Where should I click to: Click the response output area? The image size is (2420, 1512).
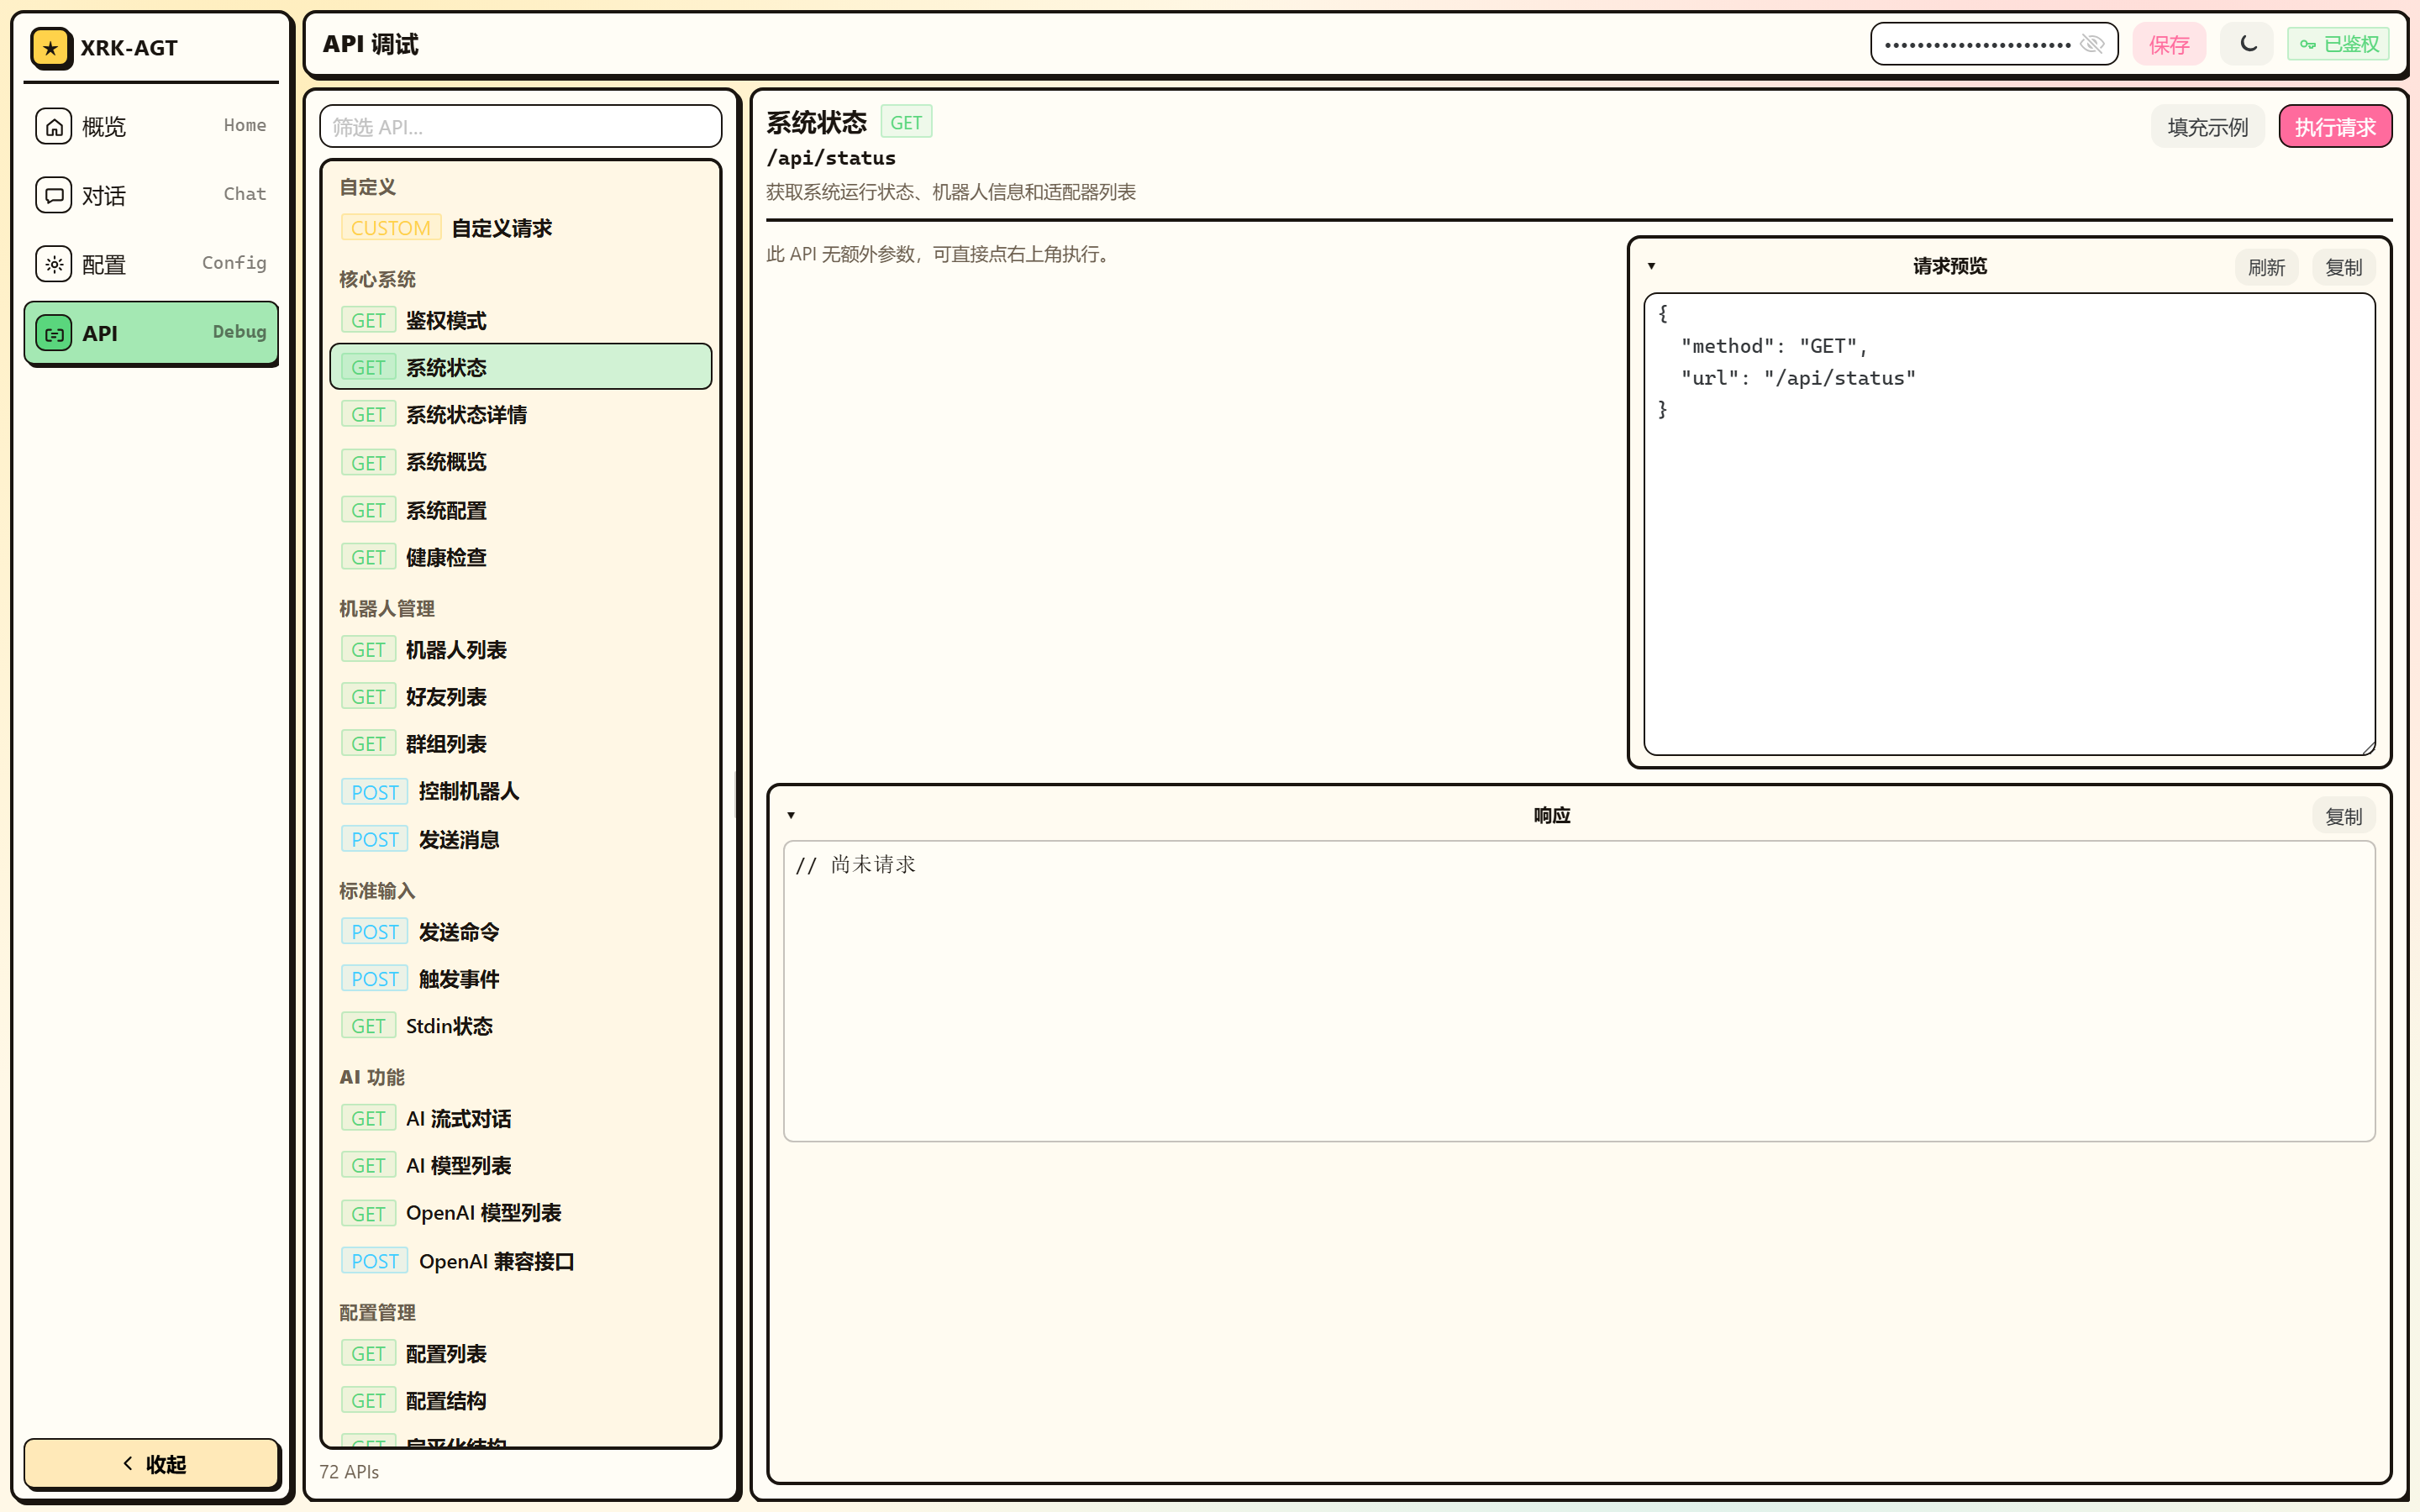tap(1579, 991)
